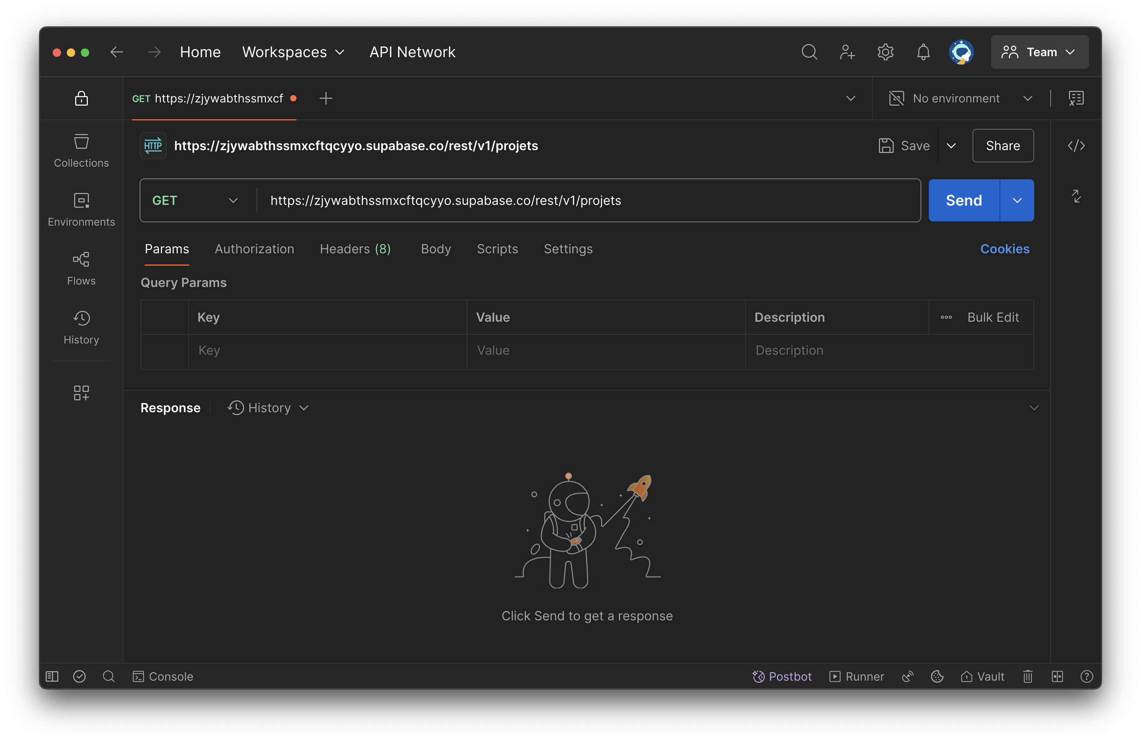
Task: Open find and replace in footer
Action: (x=108, y=676)
